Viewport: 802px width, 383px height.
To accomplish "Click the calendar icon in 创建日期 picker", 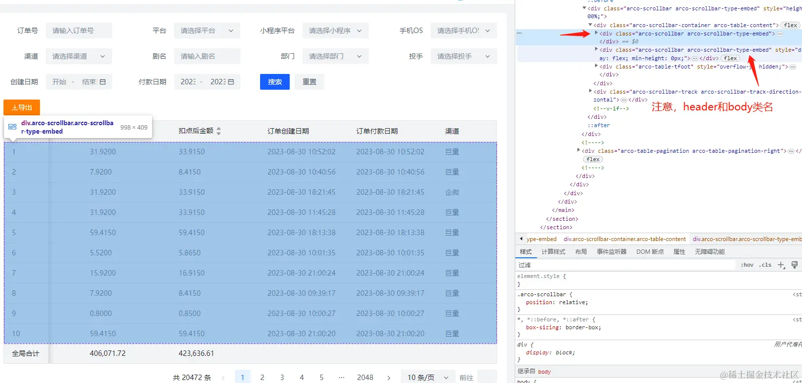I will (103, 82).
